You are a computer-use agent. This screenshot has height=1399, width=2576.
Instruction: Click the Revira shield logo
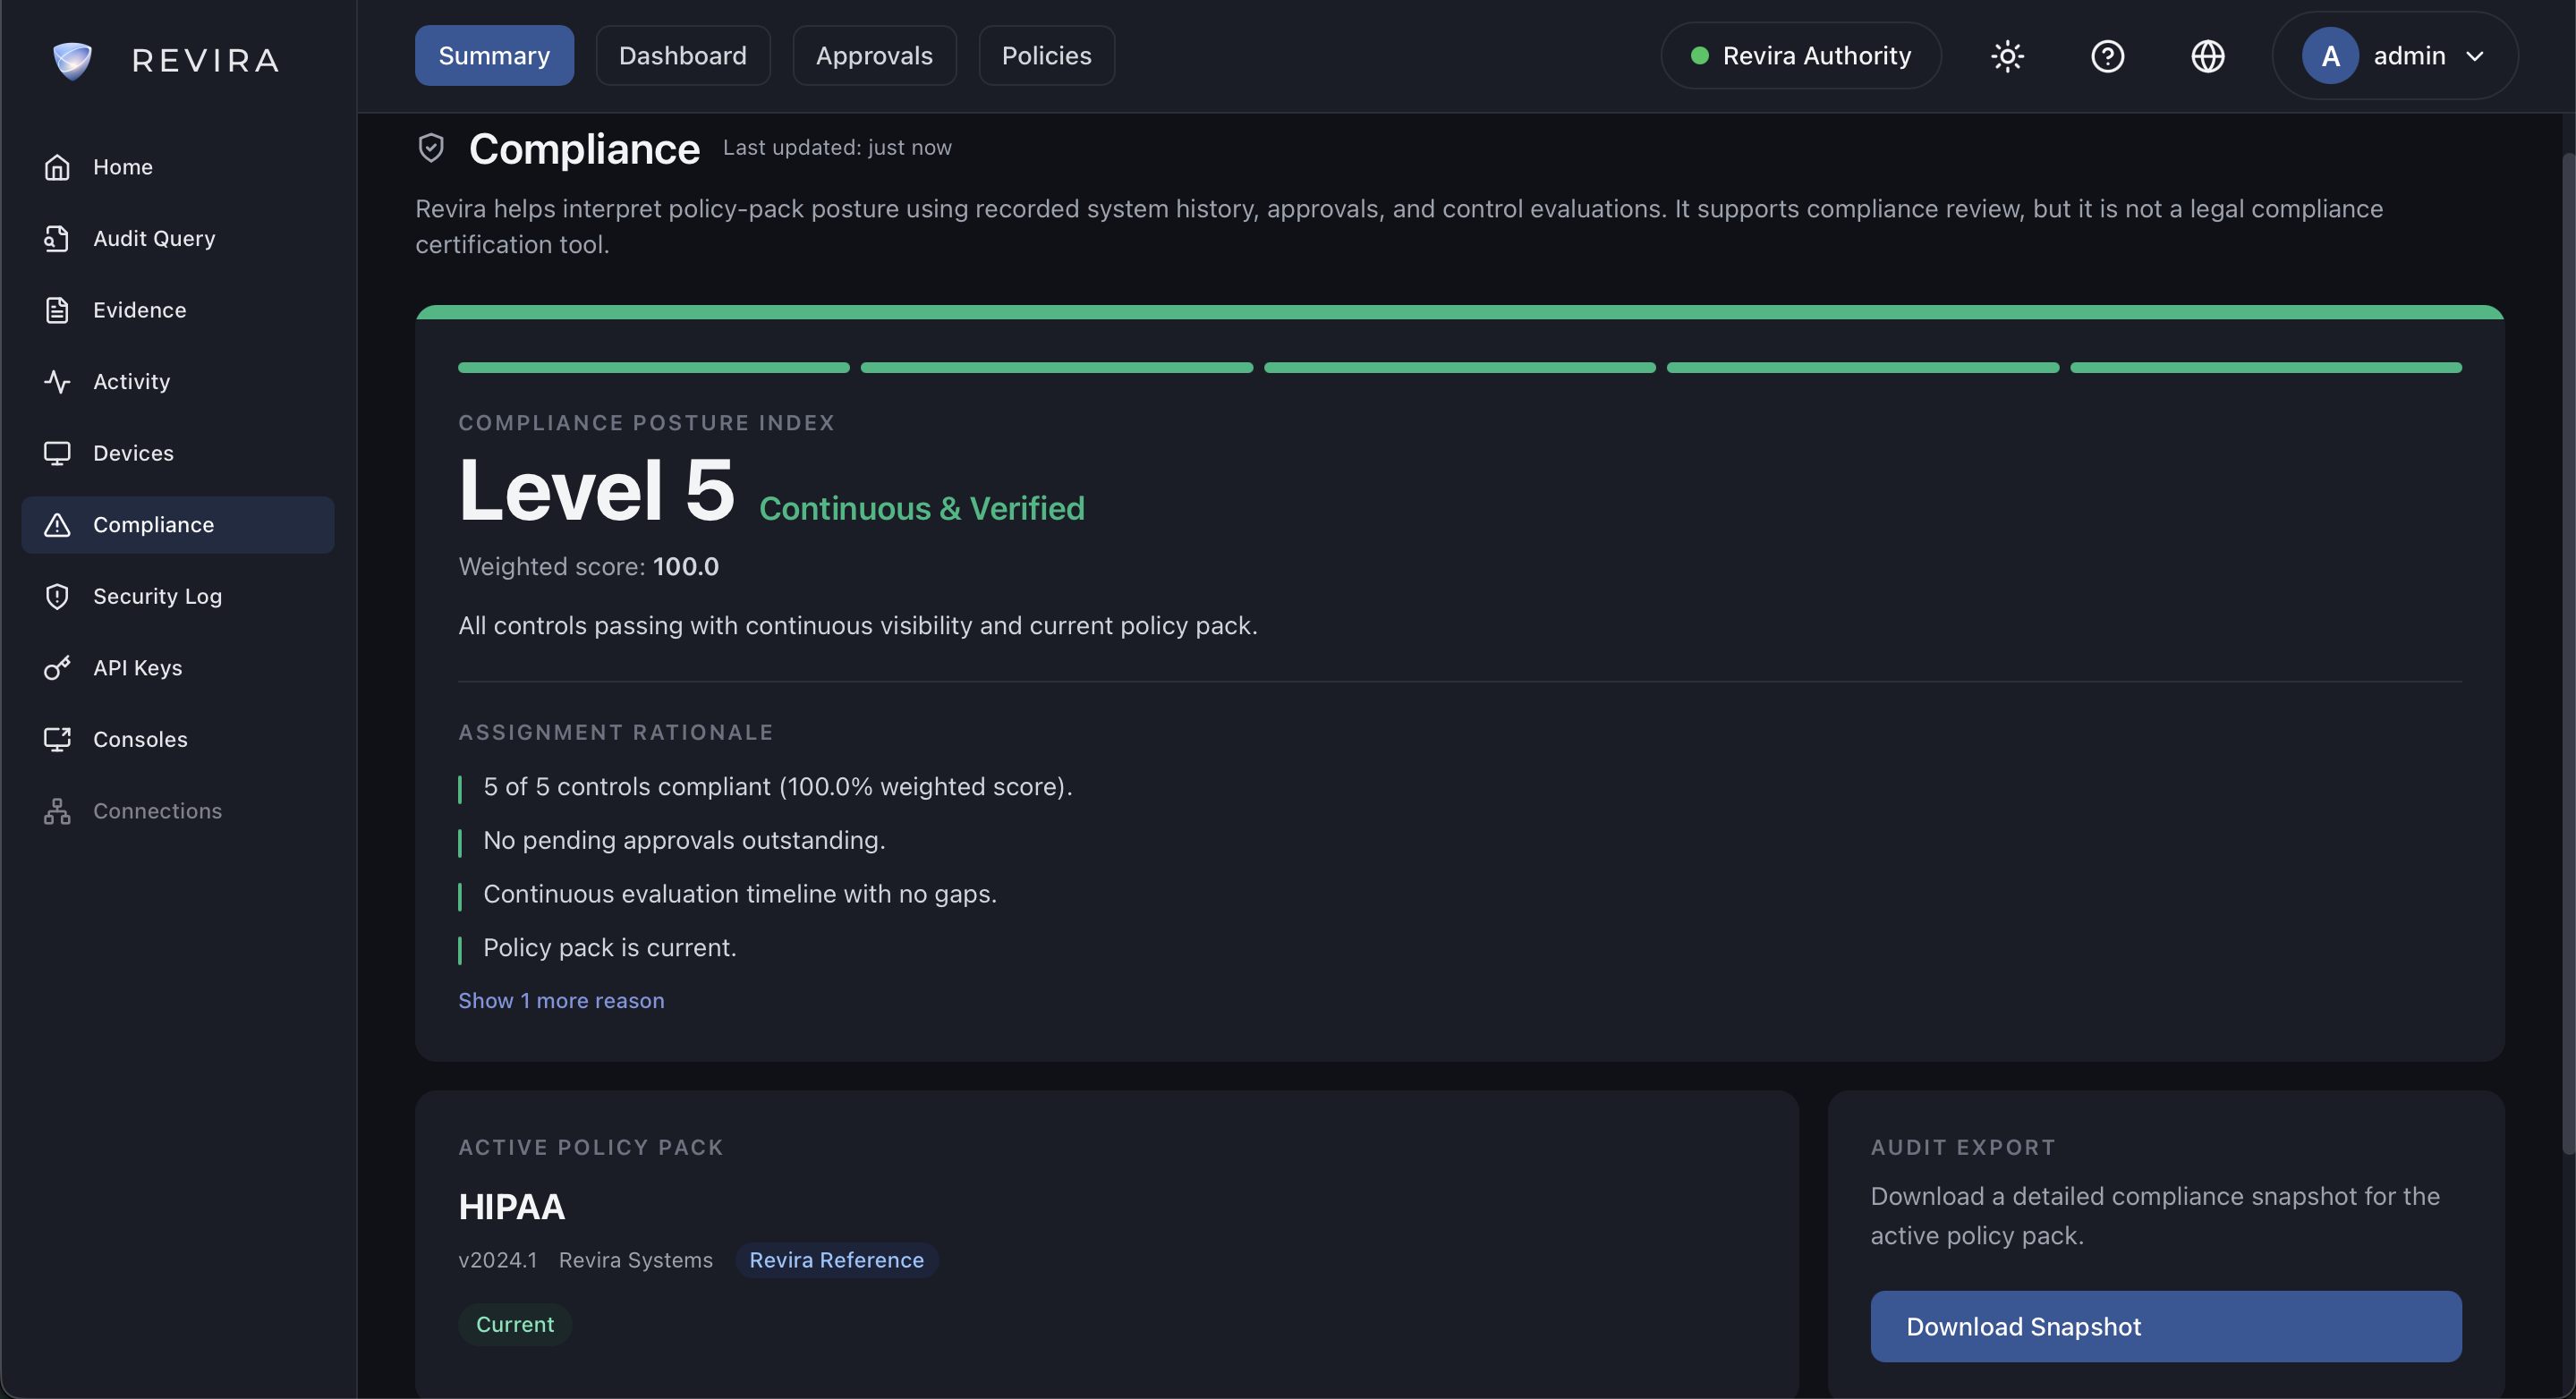click(x=73, y=60)
